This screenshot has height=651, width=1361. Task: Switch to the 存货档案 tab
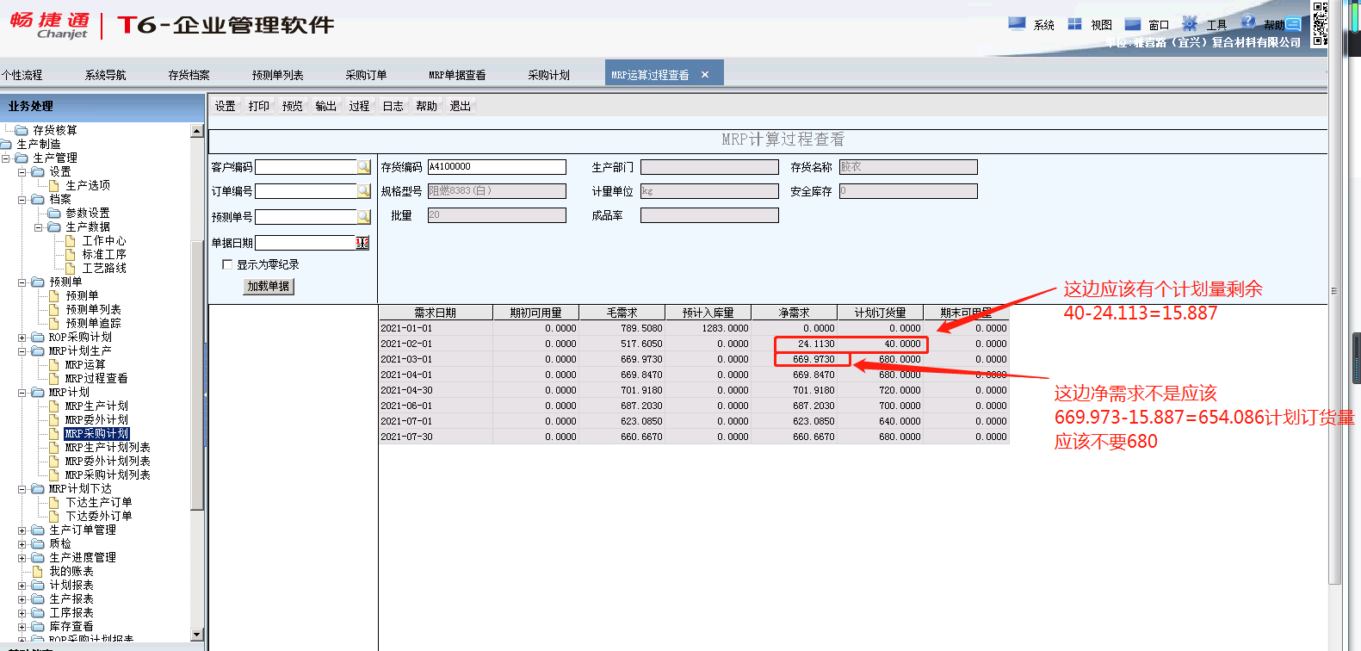click(189, 75)
